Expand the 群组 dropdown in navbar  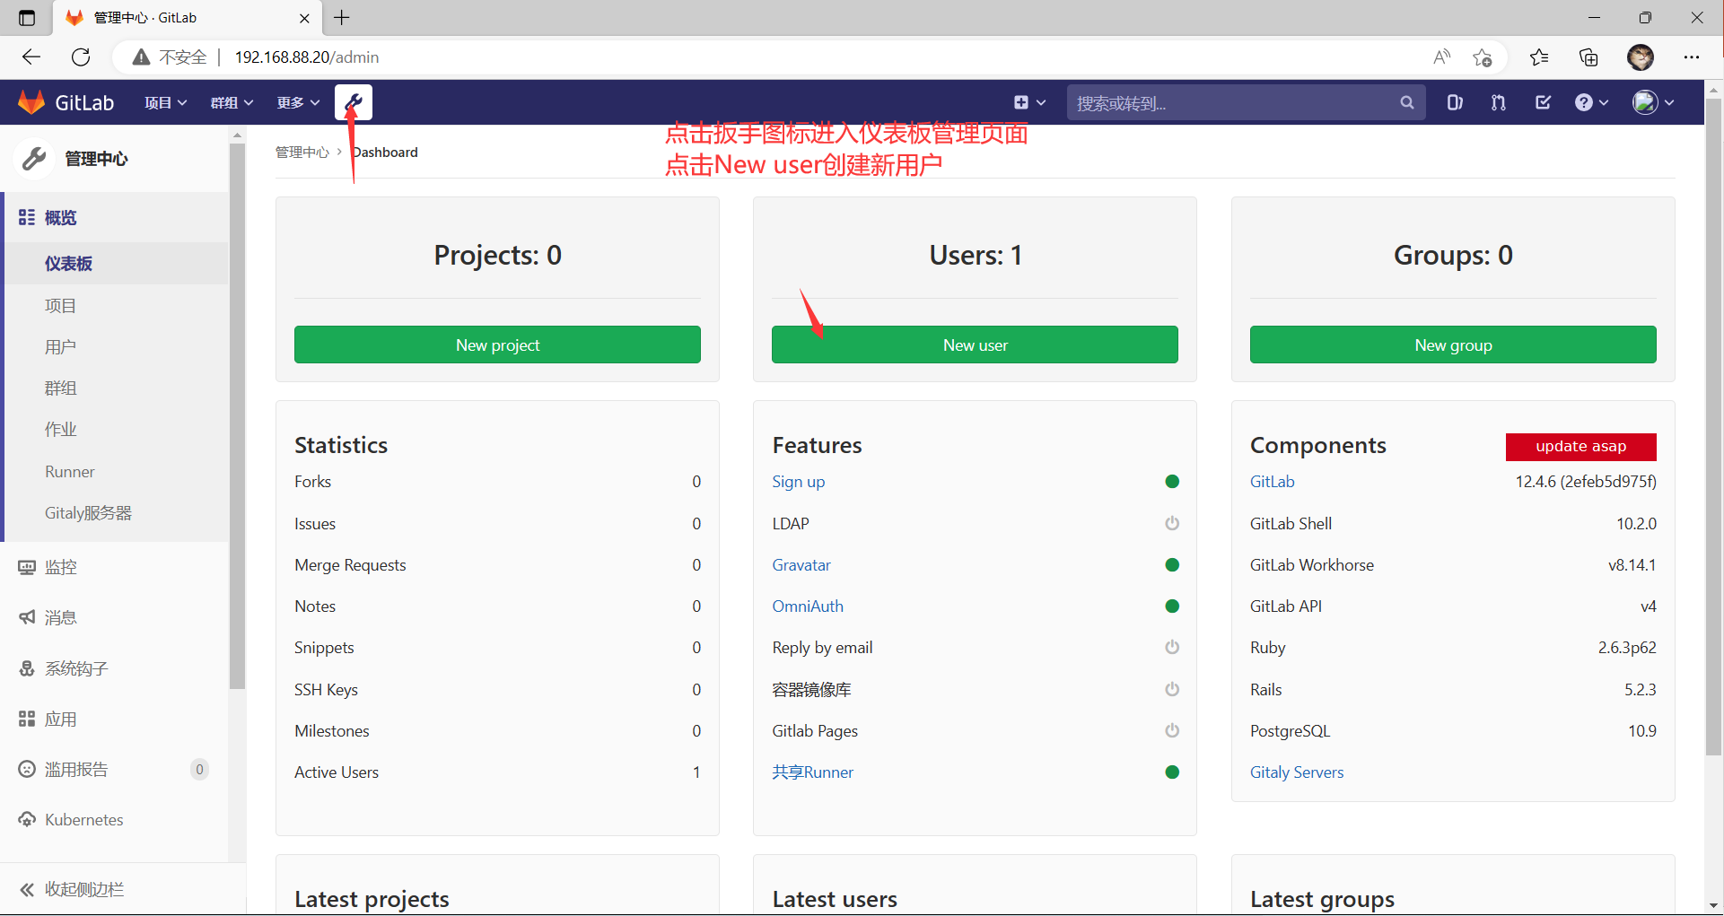pyautogui.click(x=232, y=103)
